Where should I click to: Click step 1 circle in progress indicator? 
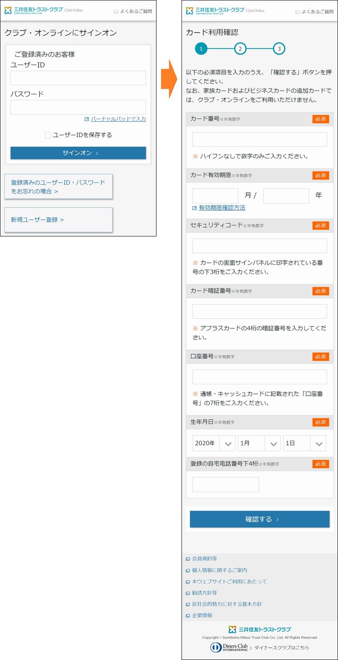click(x=201, y=49)
